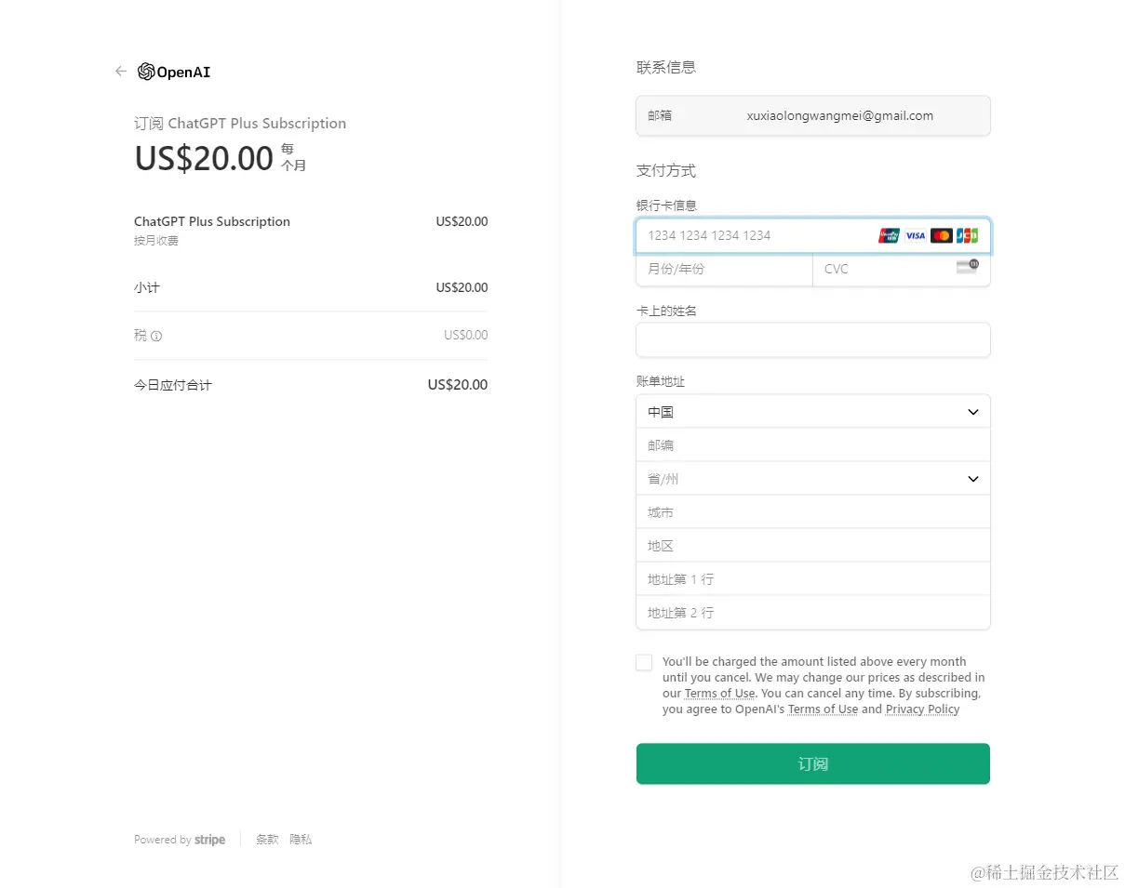Click the JCB card icon
1125x888 pixels.
tap(967, 235)
